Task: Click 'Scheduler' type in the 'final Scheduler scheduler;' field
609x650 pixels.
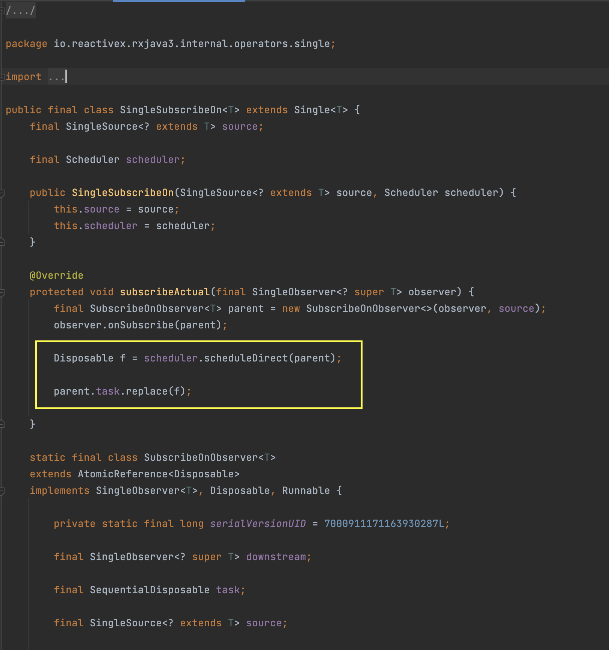Action: tap(93, 159)
